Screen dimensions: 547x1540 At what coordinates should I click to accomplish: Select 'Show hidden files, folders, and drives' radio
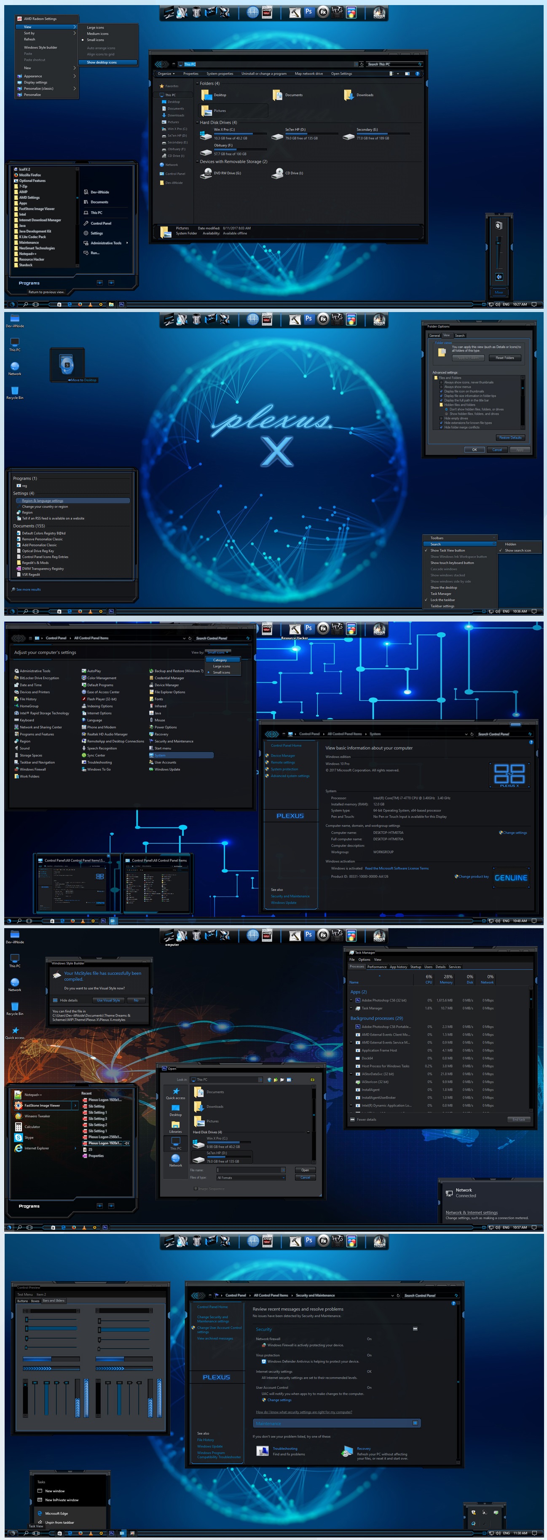point(447,414)
